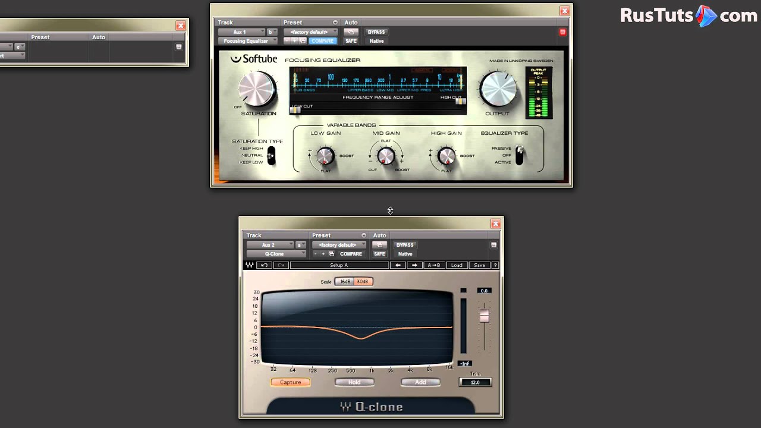The width and height of the screenshot is (761, 428).
Task: Click the Setup A name field in Q-Clone
Action: pyautogui.click(x=339, y=265)
